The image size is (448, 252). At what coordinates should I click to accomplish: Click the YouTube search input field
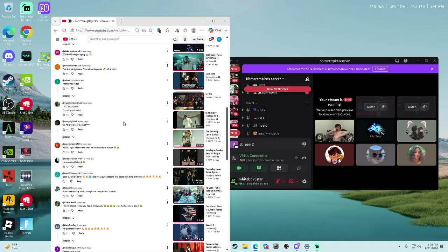[x=131, y=39]
